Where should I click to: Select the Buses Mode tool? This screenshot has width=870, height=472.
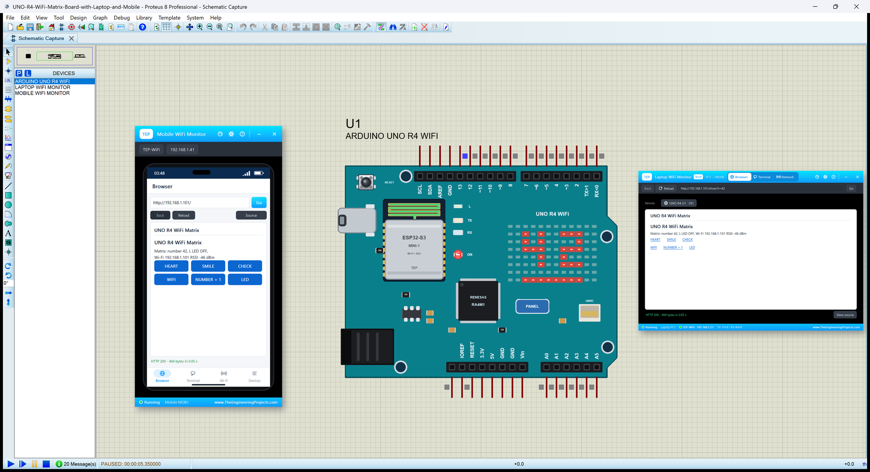coord(8,99)
